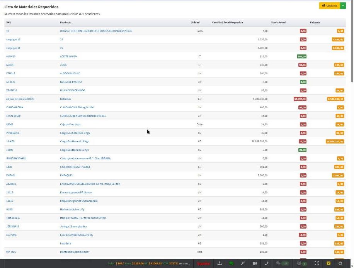Click the Stock Actual column header

[278, 22]
